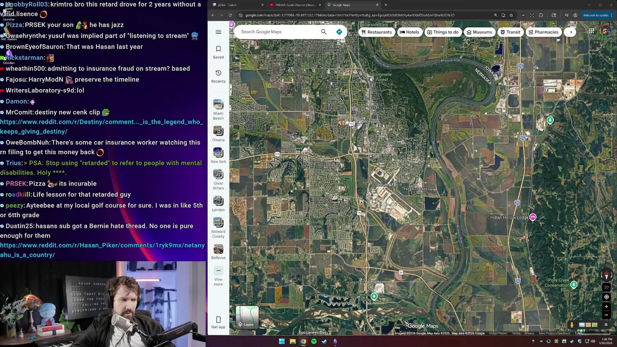Open a new browser tab

click(386, 5)
